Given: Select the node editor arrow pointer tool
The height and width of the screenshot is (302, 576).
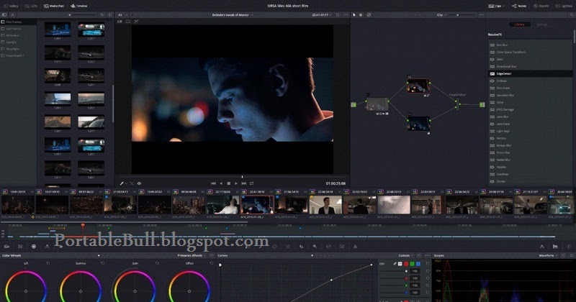Looking at the screenshot, I should pos(354,15).
